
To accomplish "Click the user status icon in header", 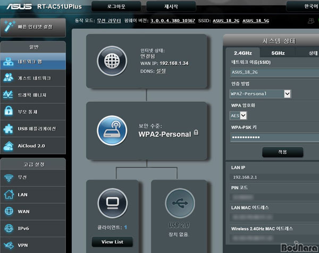I will [311, 21].
